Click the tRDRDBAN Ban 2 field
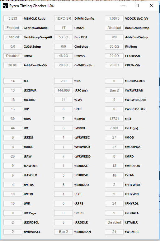160x241 pixels. tap(64, 232)
